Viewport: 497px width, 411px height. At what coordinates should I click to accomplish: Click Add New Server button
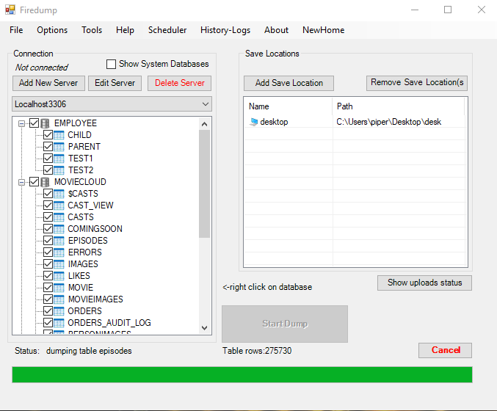click(48, 83)
